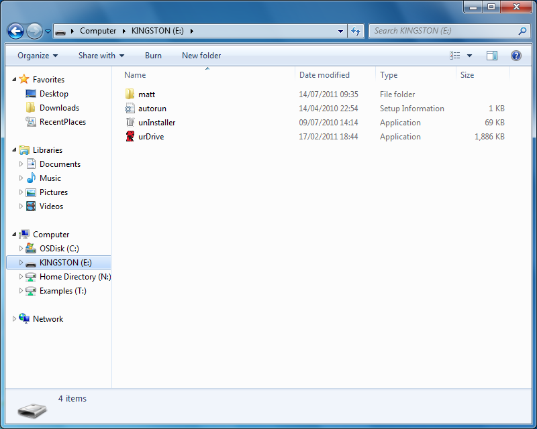Select the urDrive red application icon

(130, 136)
